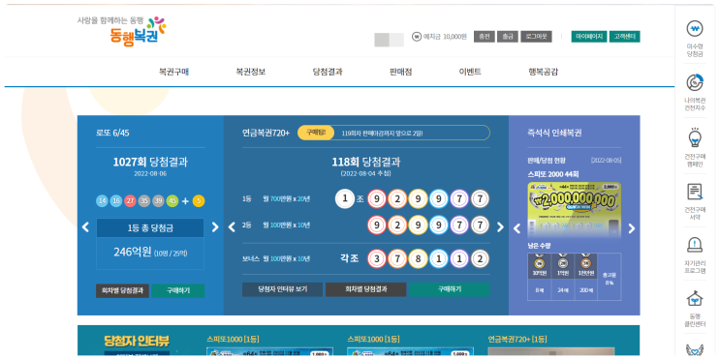This screenshot has height=360, width=720.
Task: Click the yellow bonus ball 5
Action: click(199, 201)
